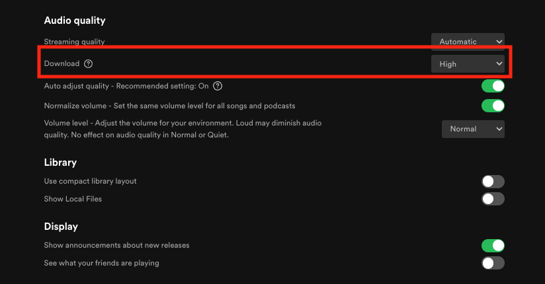Disable announcements about new releases toggle
The height and width of the screenshot is (284, 545).
pos(493,246)
